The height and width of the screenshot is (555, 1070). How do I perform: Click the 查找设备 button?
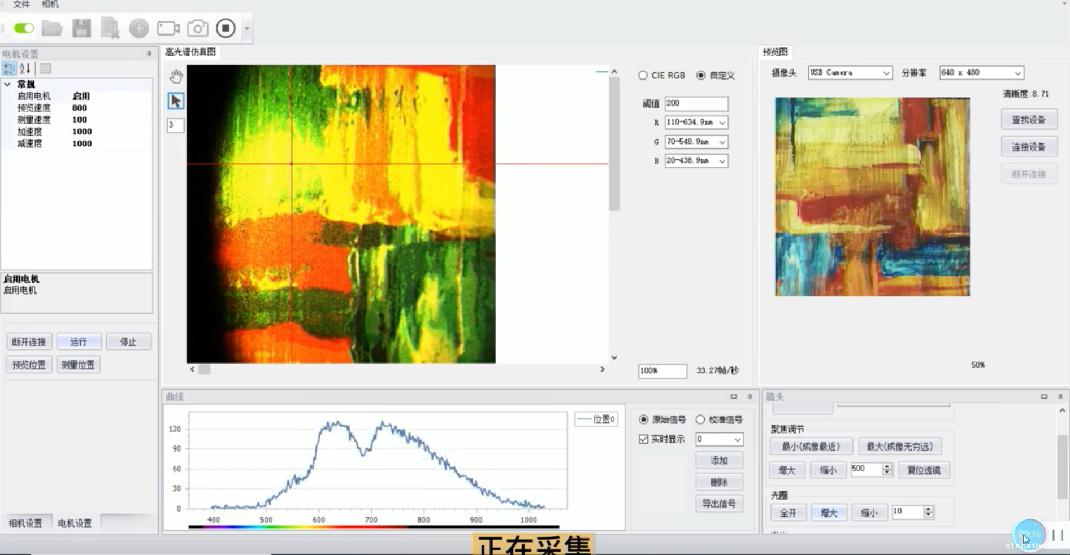click(1029, 120)
